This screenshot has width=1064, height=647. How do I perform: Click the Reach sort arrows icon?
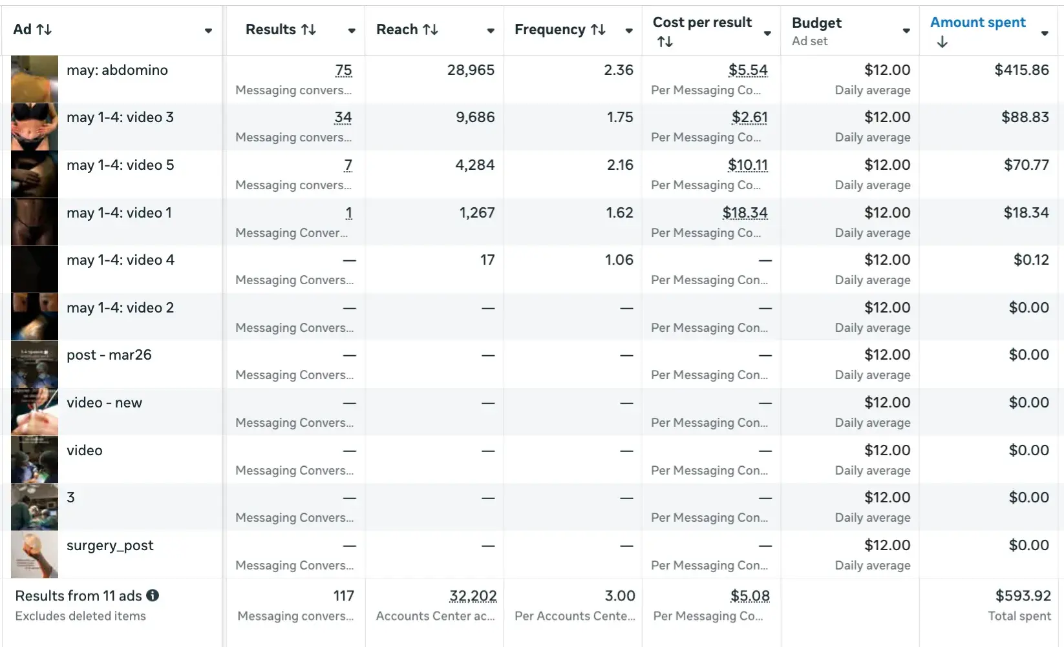[x=431, y=30]
